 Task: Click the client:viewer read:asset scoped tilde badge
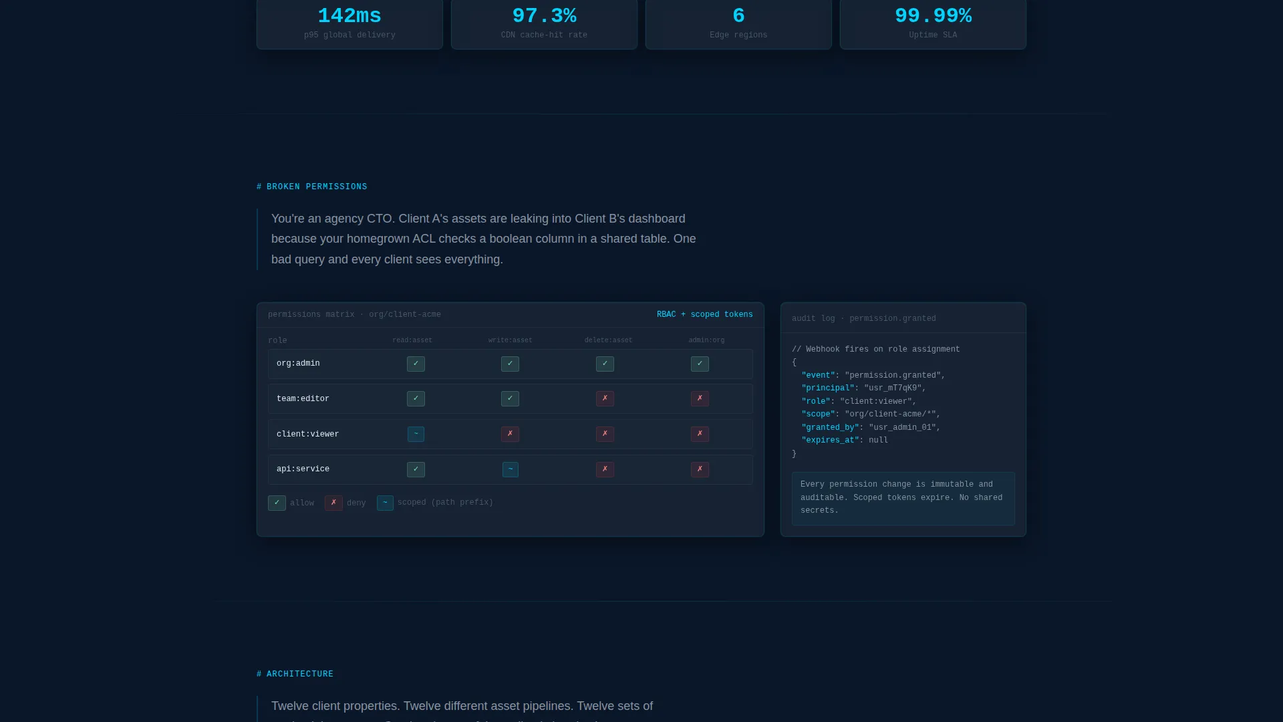(x=416, y=434)
